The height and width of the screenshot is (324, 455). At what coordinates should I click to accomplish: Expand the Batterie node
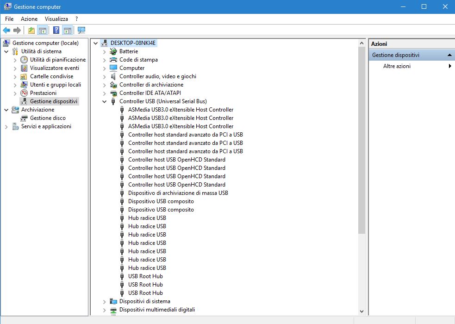click(105, 52)
